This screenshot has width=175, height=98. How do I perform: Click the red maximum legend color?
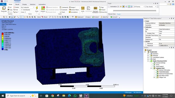point(2,34)
